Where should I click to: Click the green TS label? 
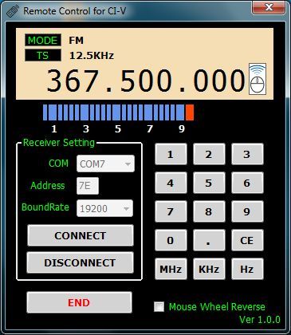(x=43, y=55)
